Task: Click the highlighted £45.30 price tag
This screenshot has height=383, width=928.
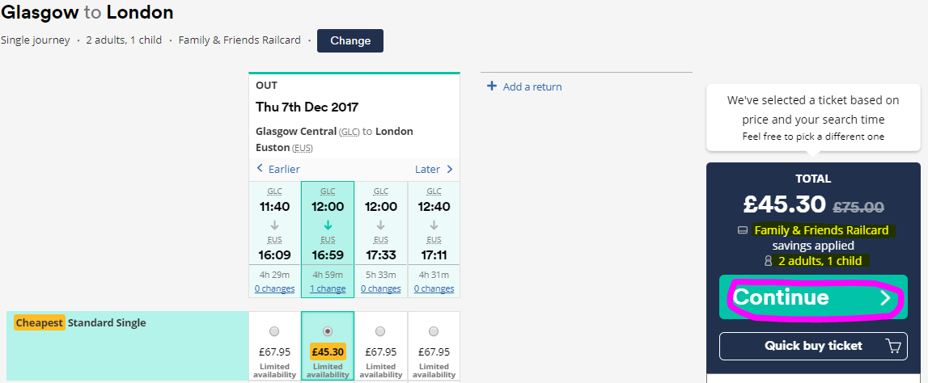Action: click(327, 352)
